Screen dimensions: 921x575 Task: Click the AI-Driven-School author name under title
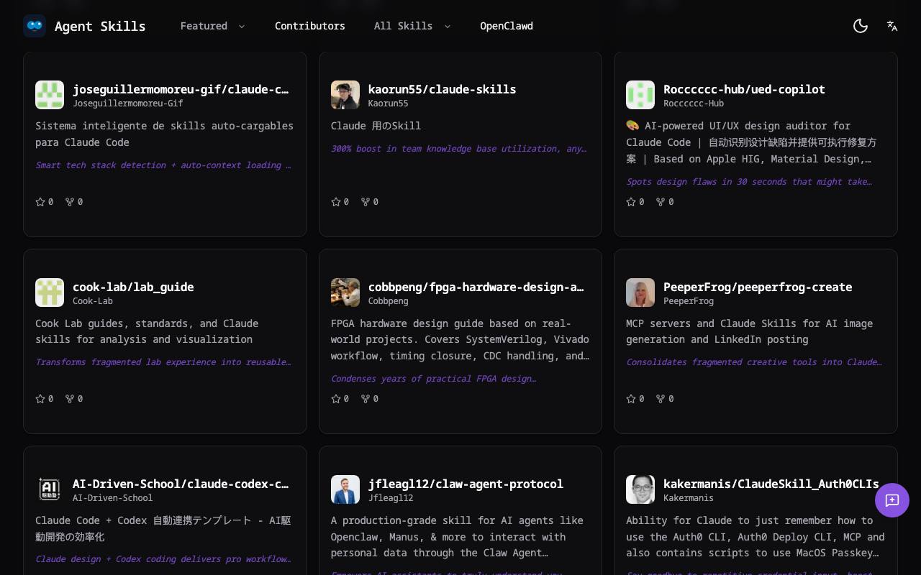(x=113, y=498)
